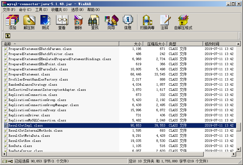Click vertical scrollbar down arrow
Image resolution: width=243 pixels, height=165 pixels.
[239, 149]
